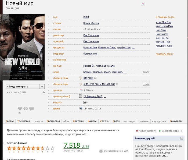Open the watch-later dropdown arrow
Image resolution: width=188 pixels, height=160 pixels.
(42, 87)
